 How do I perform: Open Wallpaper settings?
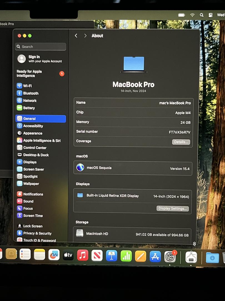click(28, 184)
